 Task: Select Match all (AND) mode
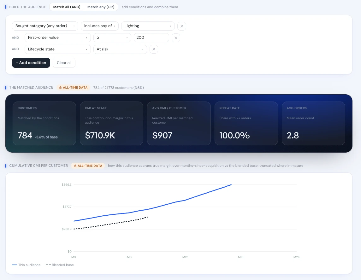click(x=67, y=7)
